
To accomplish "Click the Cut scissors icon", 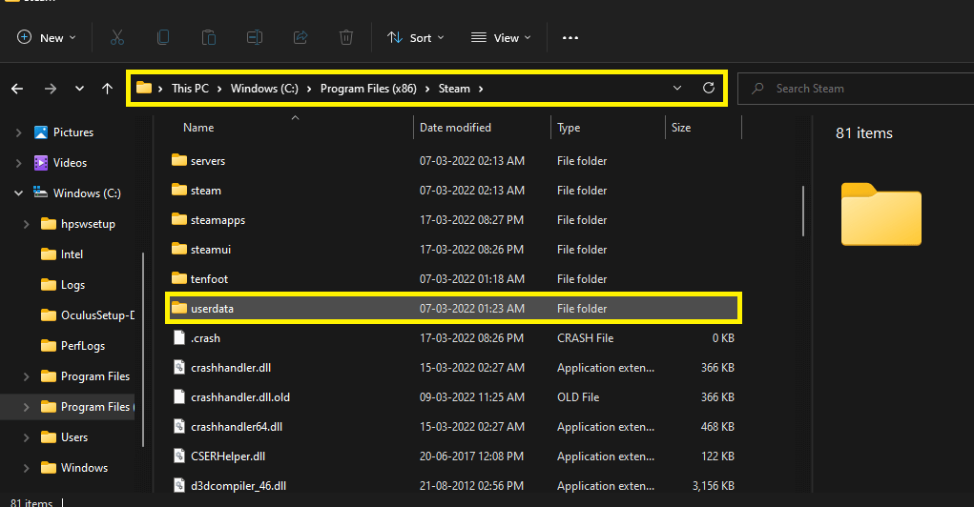I will click(117, 38).
